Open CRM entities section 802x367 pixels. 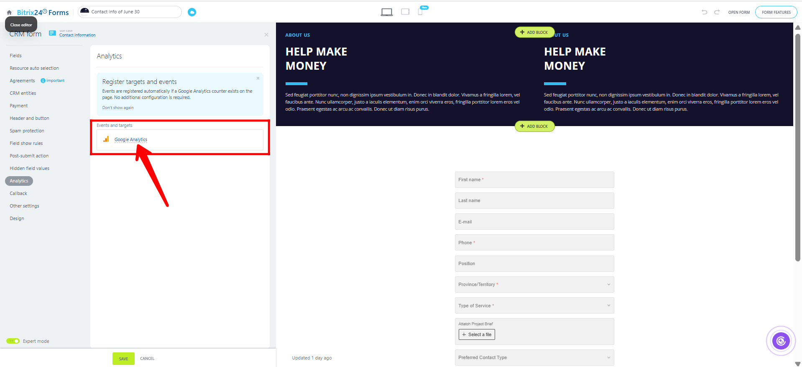[23, 93]
